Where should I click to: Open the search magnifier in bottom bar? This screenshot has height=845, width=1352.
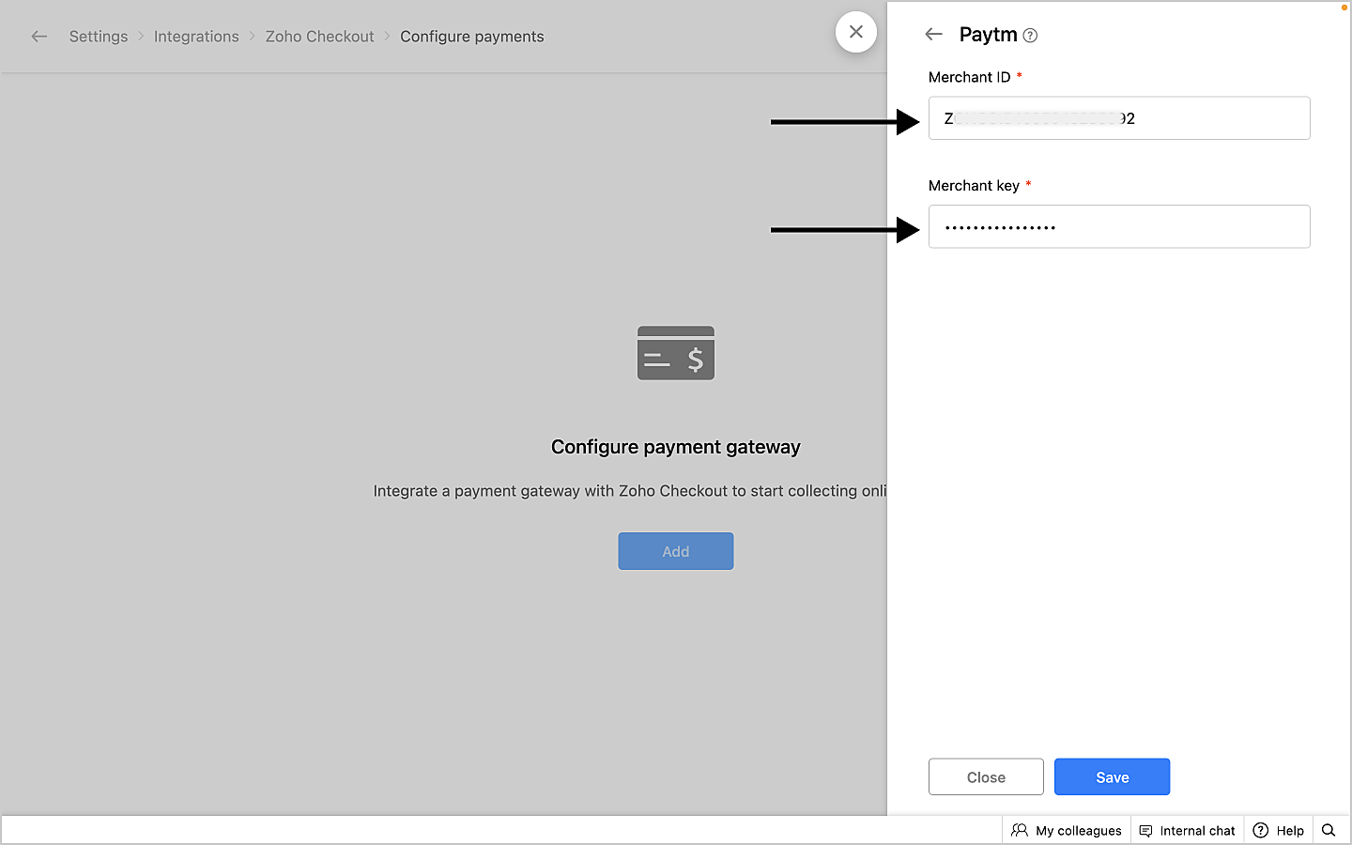[x=1329, y=830]
